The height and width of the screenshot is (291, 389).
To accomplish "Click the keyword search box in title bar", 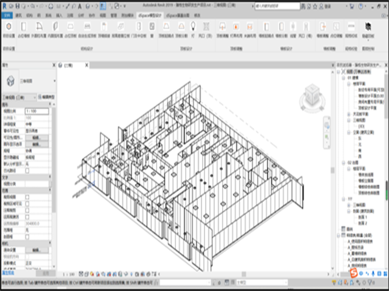I will (x=277, y=6).
